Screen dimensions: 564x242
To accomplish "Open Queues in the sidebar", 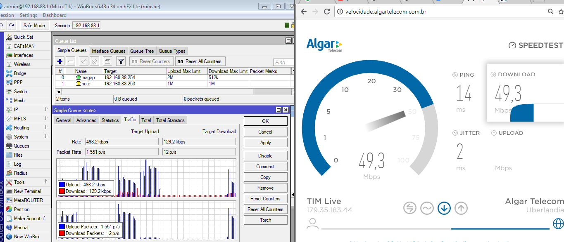I will [21, 146].
